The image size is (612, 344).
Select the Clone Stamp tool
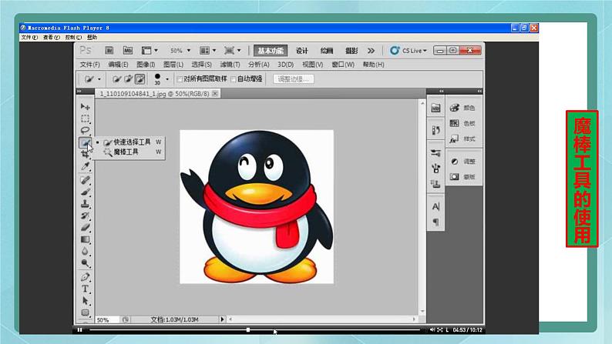coord(85,203)
